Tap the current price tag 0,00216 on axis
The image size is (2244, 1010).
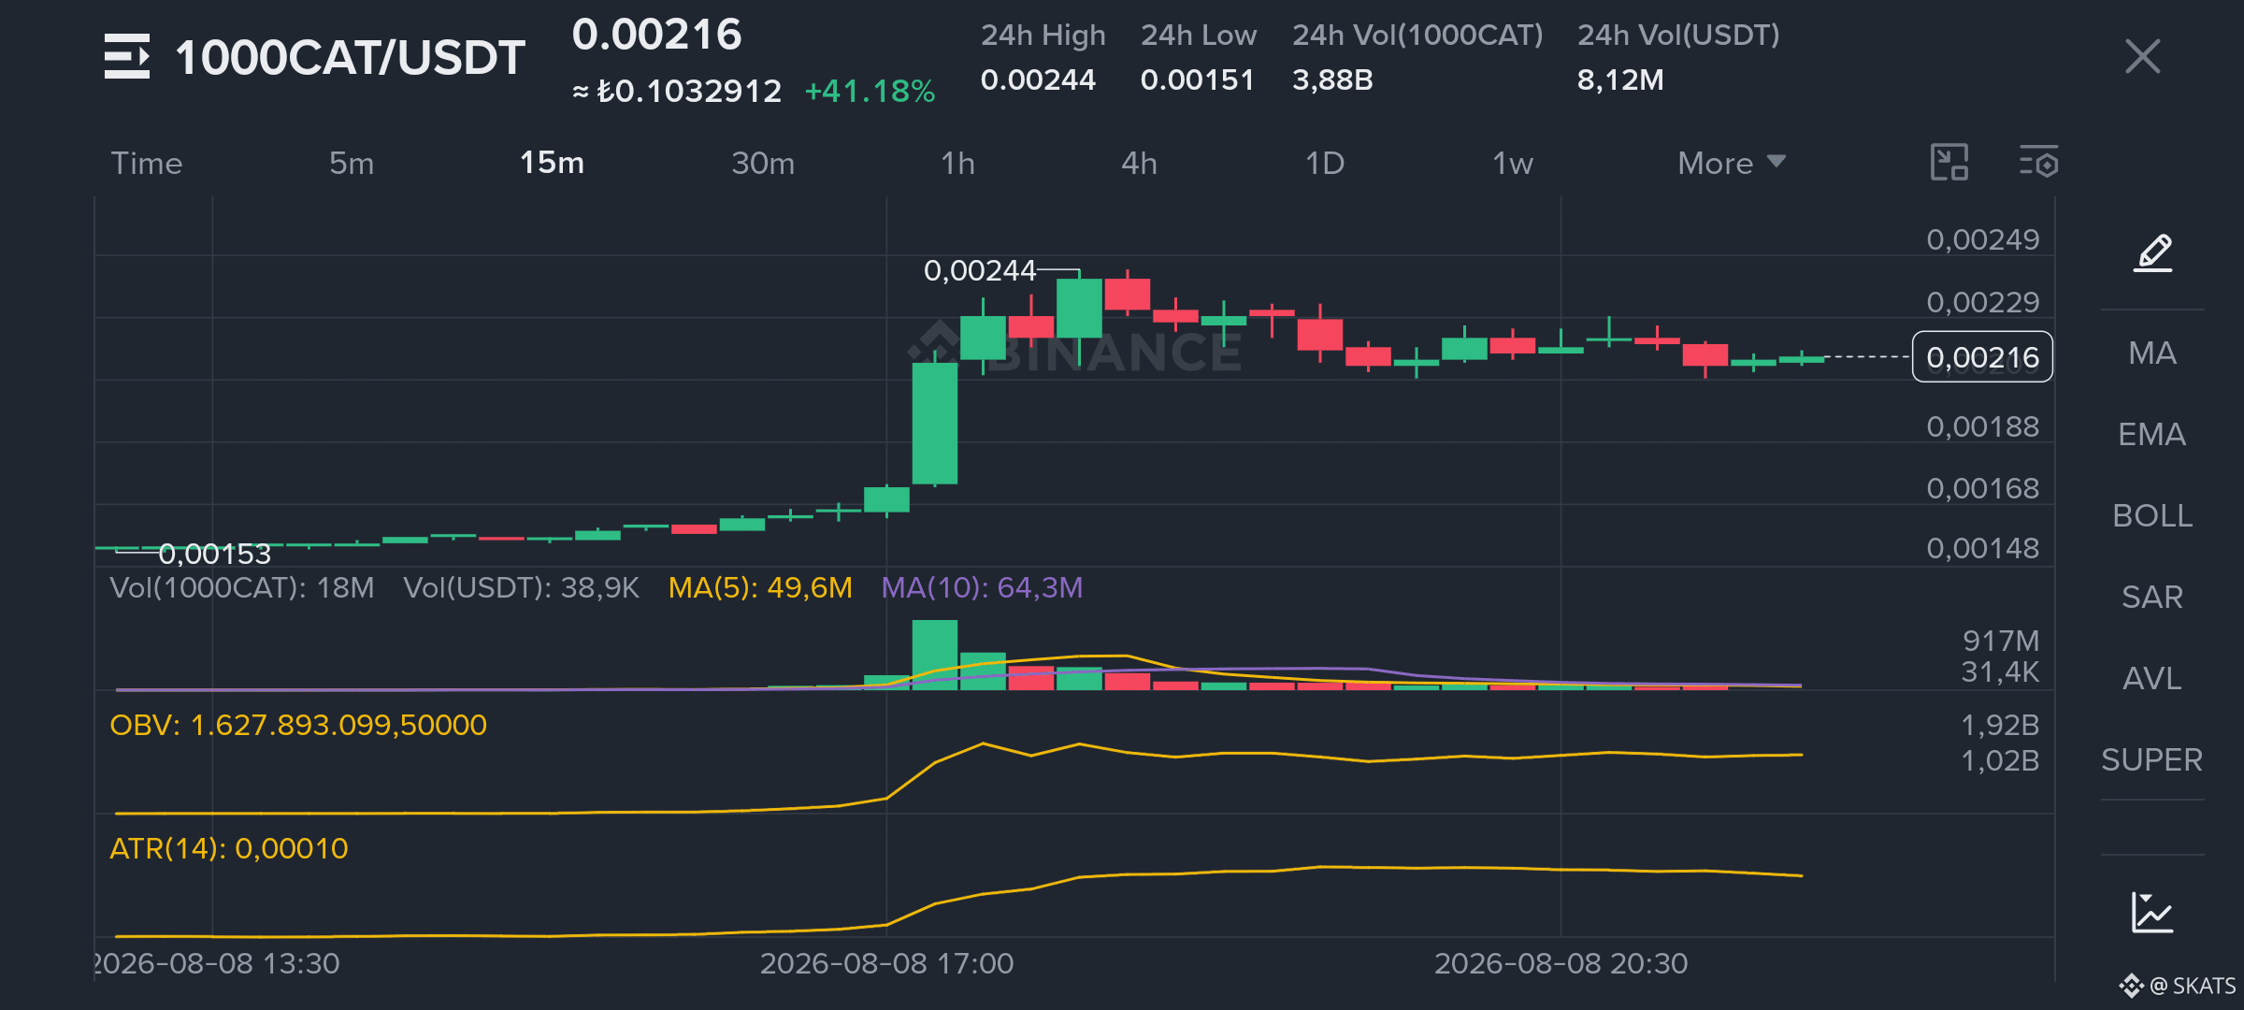click(x=1982, y=356)
